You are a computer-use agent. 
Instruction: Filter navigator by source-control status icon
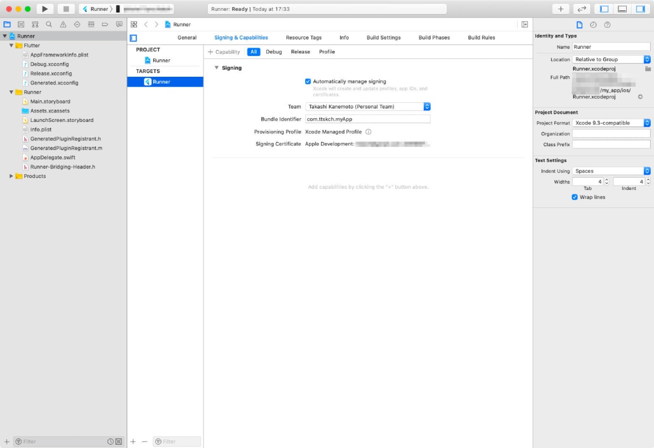118,441
